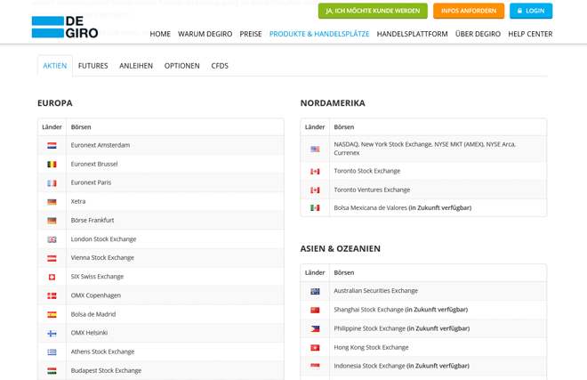This screenshot has width=587, height=380.
Task: Click the London Stock Exchange text
Action: point(103,239)
